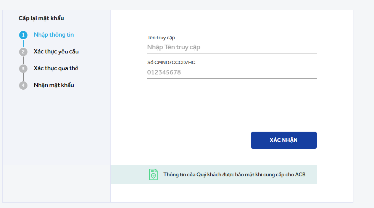Go to the 'Xác thực yêu cầu' step
The height and width of the screenshot is (208, 374).
point(56,52)
